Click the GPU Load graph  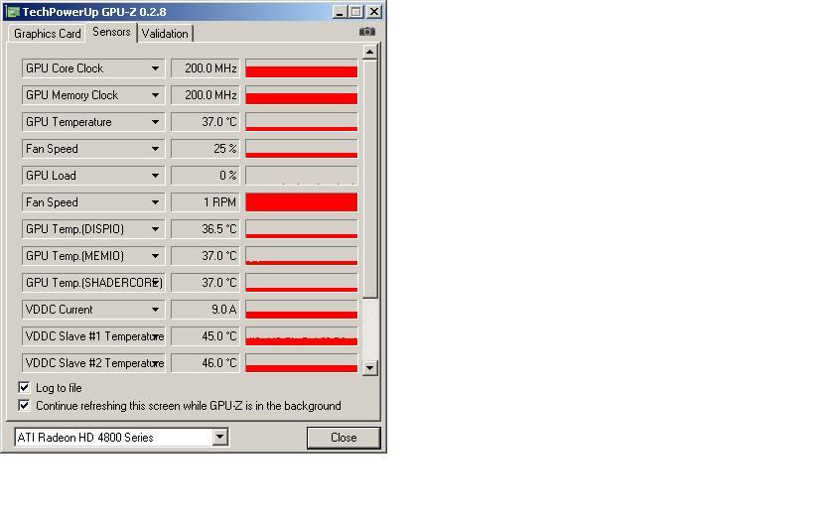[x=302, y=176]
